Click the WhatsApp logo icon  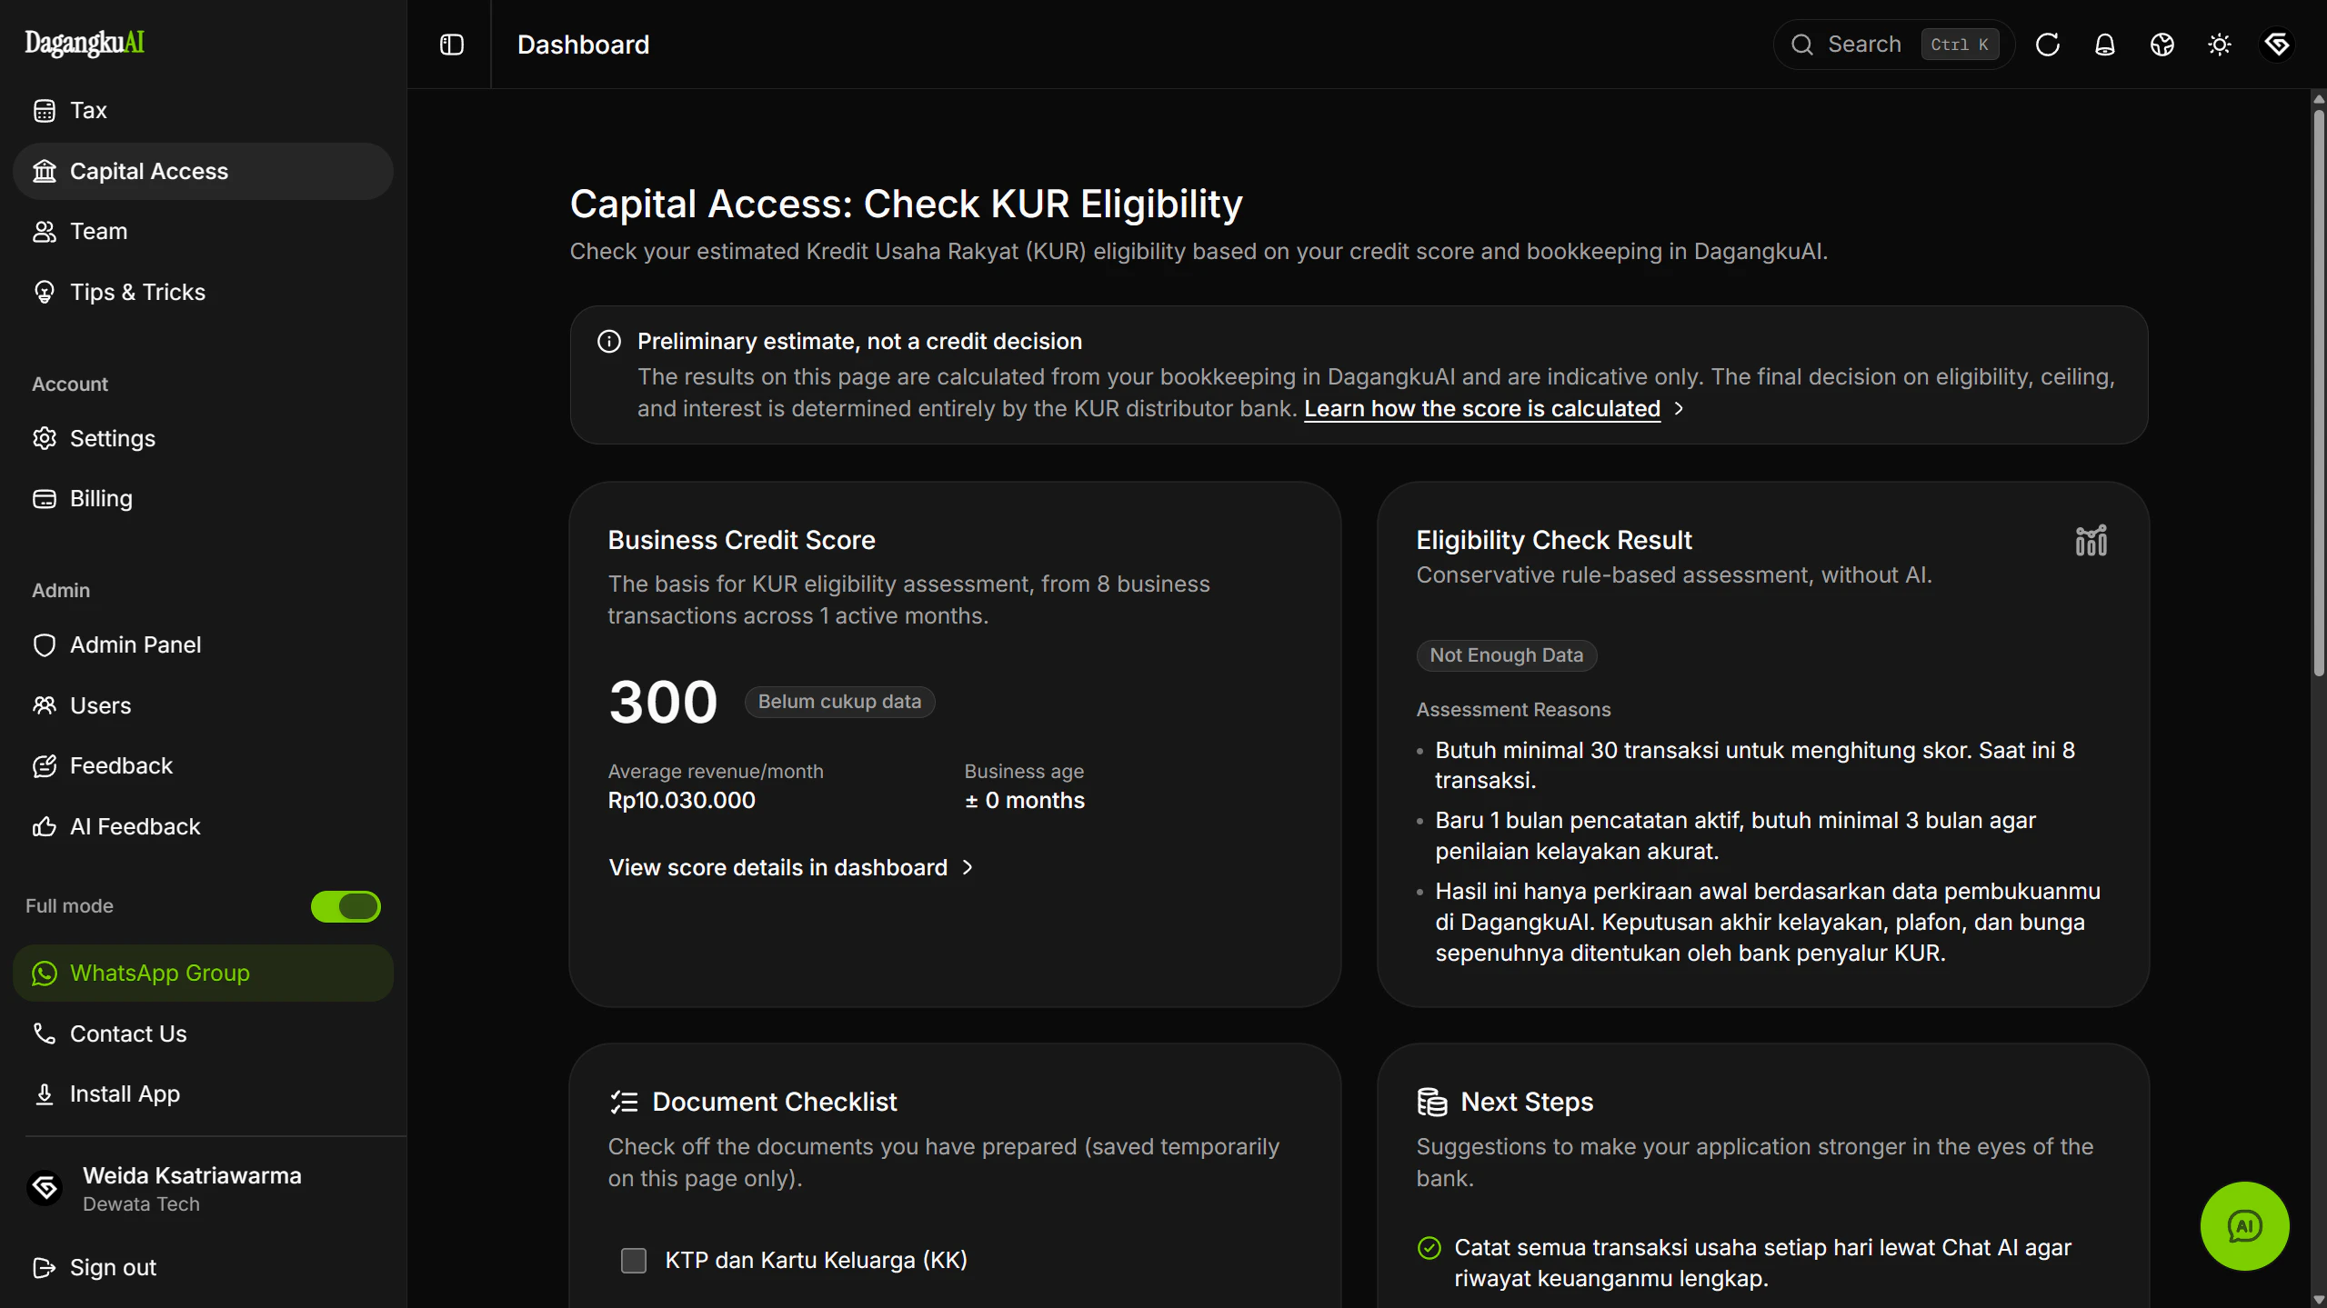point(45,974)
